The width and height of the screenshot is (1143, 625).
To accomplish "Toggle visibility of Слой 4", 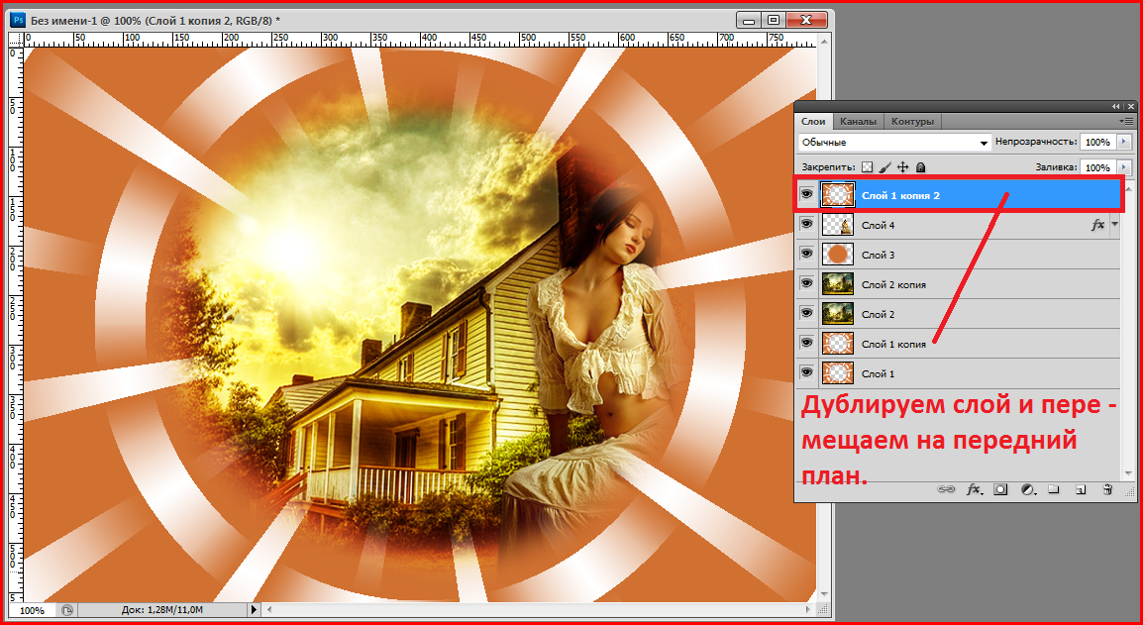I will [x=806, y=225].
